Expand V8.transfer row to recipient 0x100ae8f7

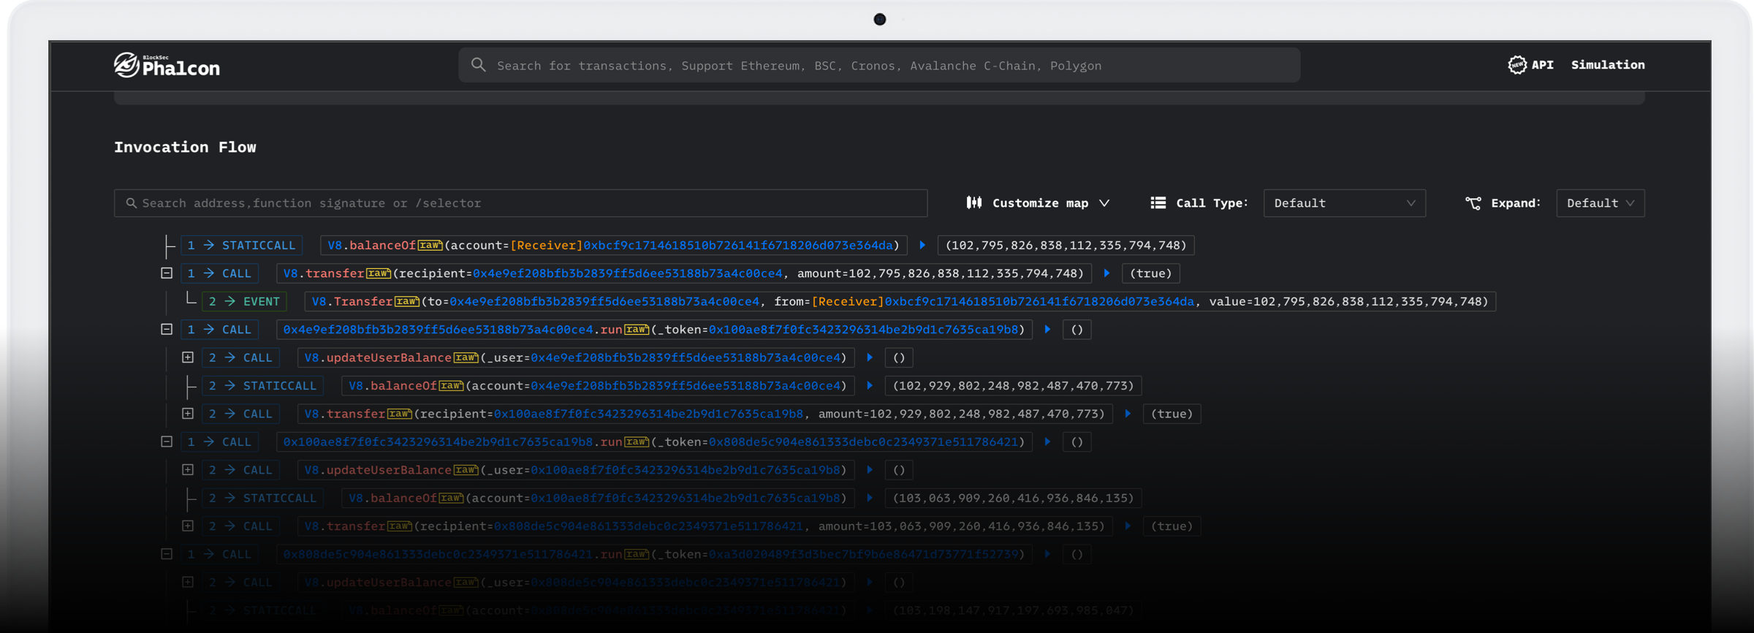click(188, 414)
